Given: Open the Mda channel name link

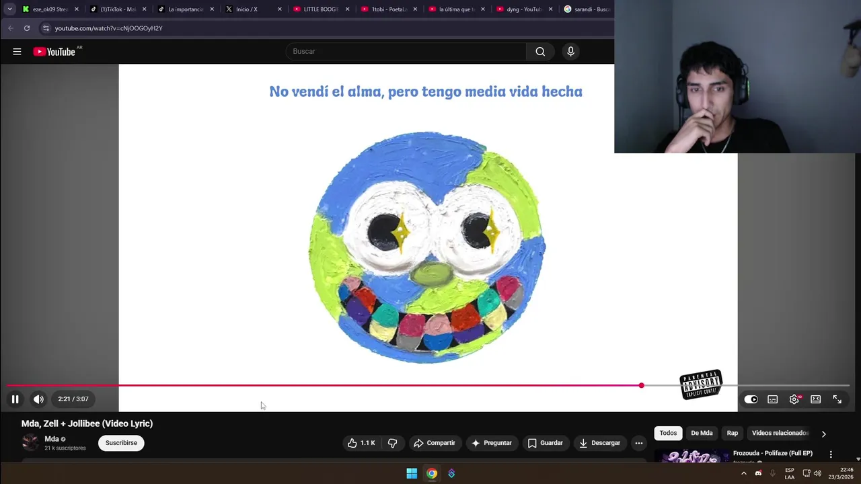Looking at the screenshot, I should (x=52, y=439).
